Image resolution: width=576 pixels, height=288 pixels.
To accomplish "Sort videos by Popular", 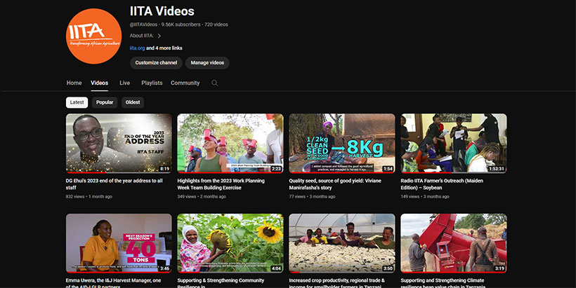I will point(105,102).
